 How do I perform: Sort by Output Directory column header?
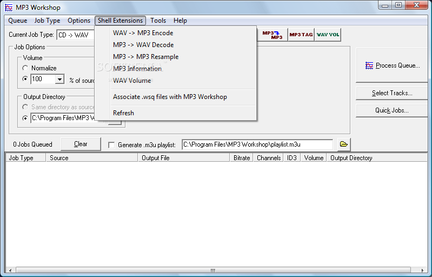click(377, 158)
